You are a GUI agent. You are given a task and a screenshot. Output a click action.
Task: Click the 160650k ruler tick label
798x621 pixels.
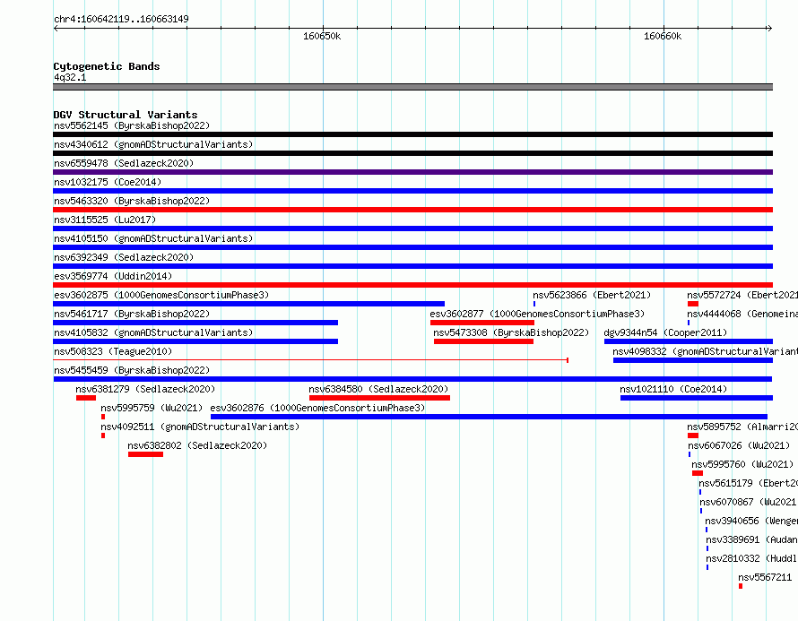[322, 36]
